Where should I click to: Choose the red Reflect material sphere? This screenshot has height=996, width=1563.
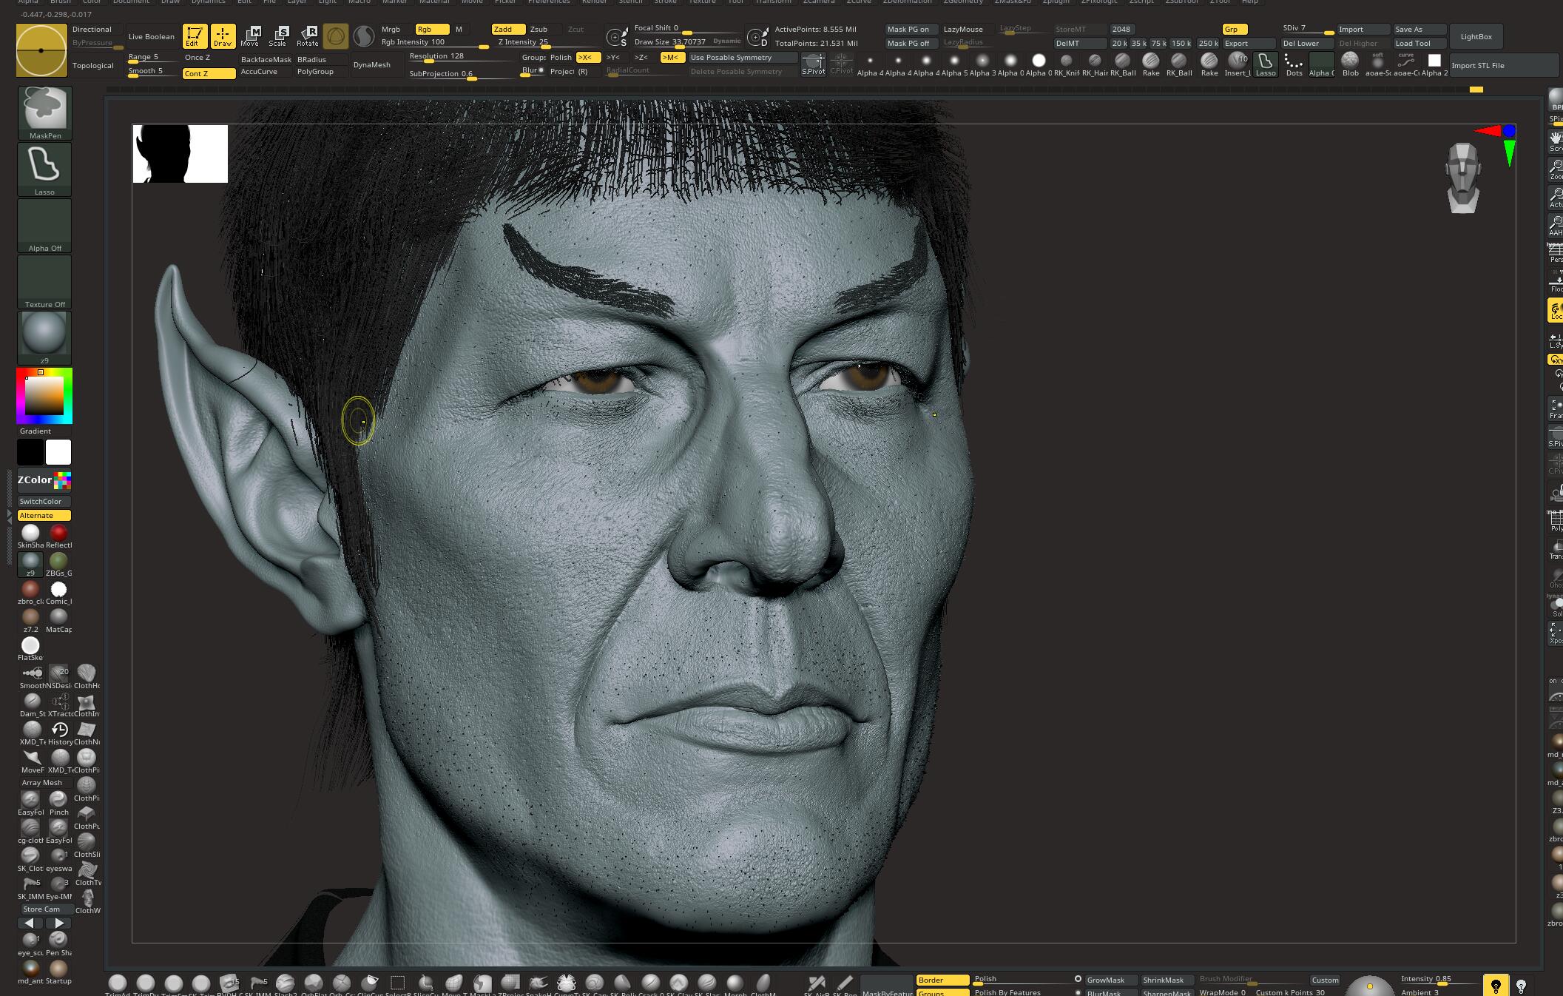(58, 536)
